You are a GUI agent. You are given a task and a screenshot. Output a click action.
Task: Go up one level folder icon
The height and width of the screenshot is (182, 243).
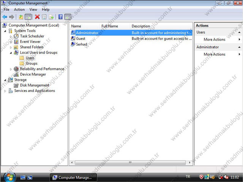coord(21,17)
